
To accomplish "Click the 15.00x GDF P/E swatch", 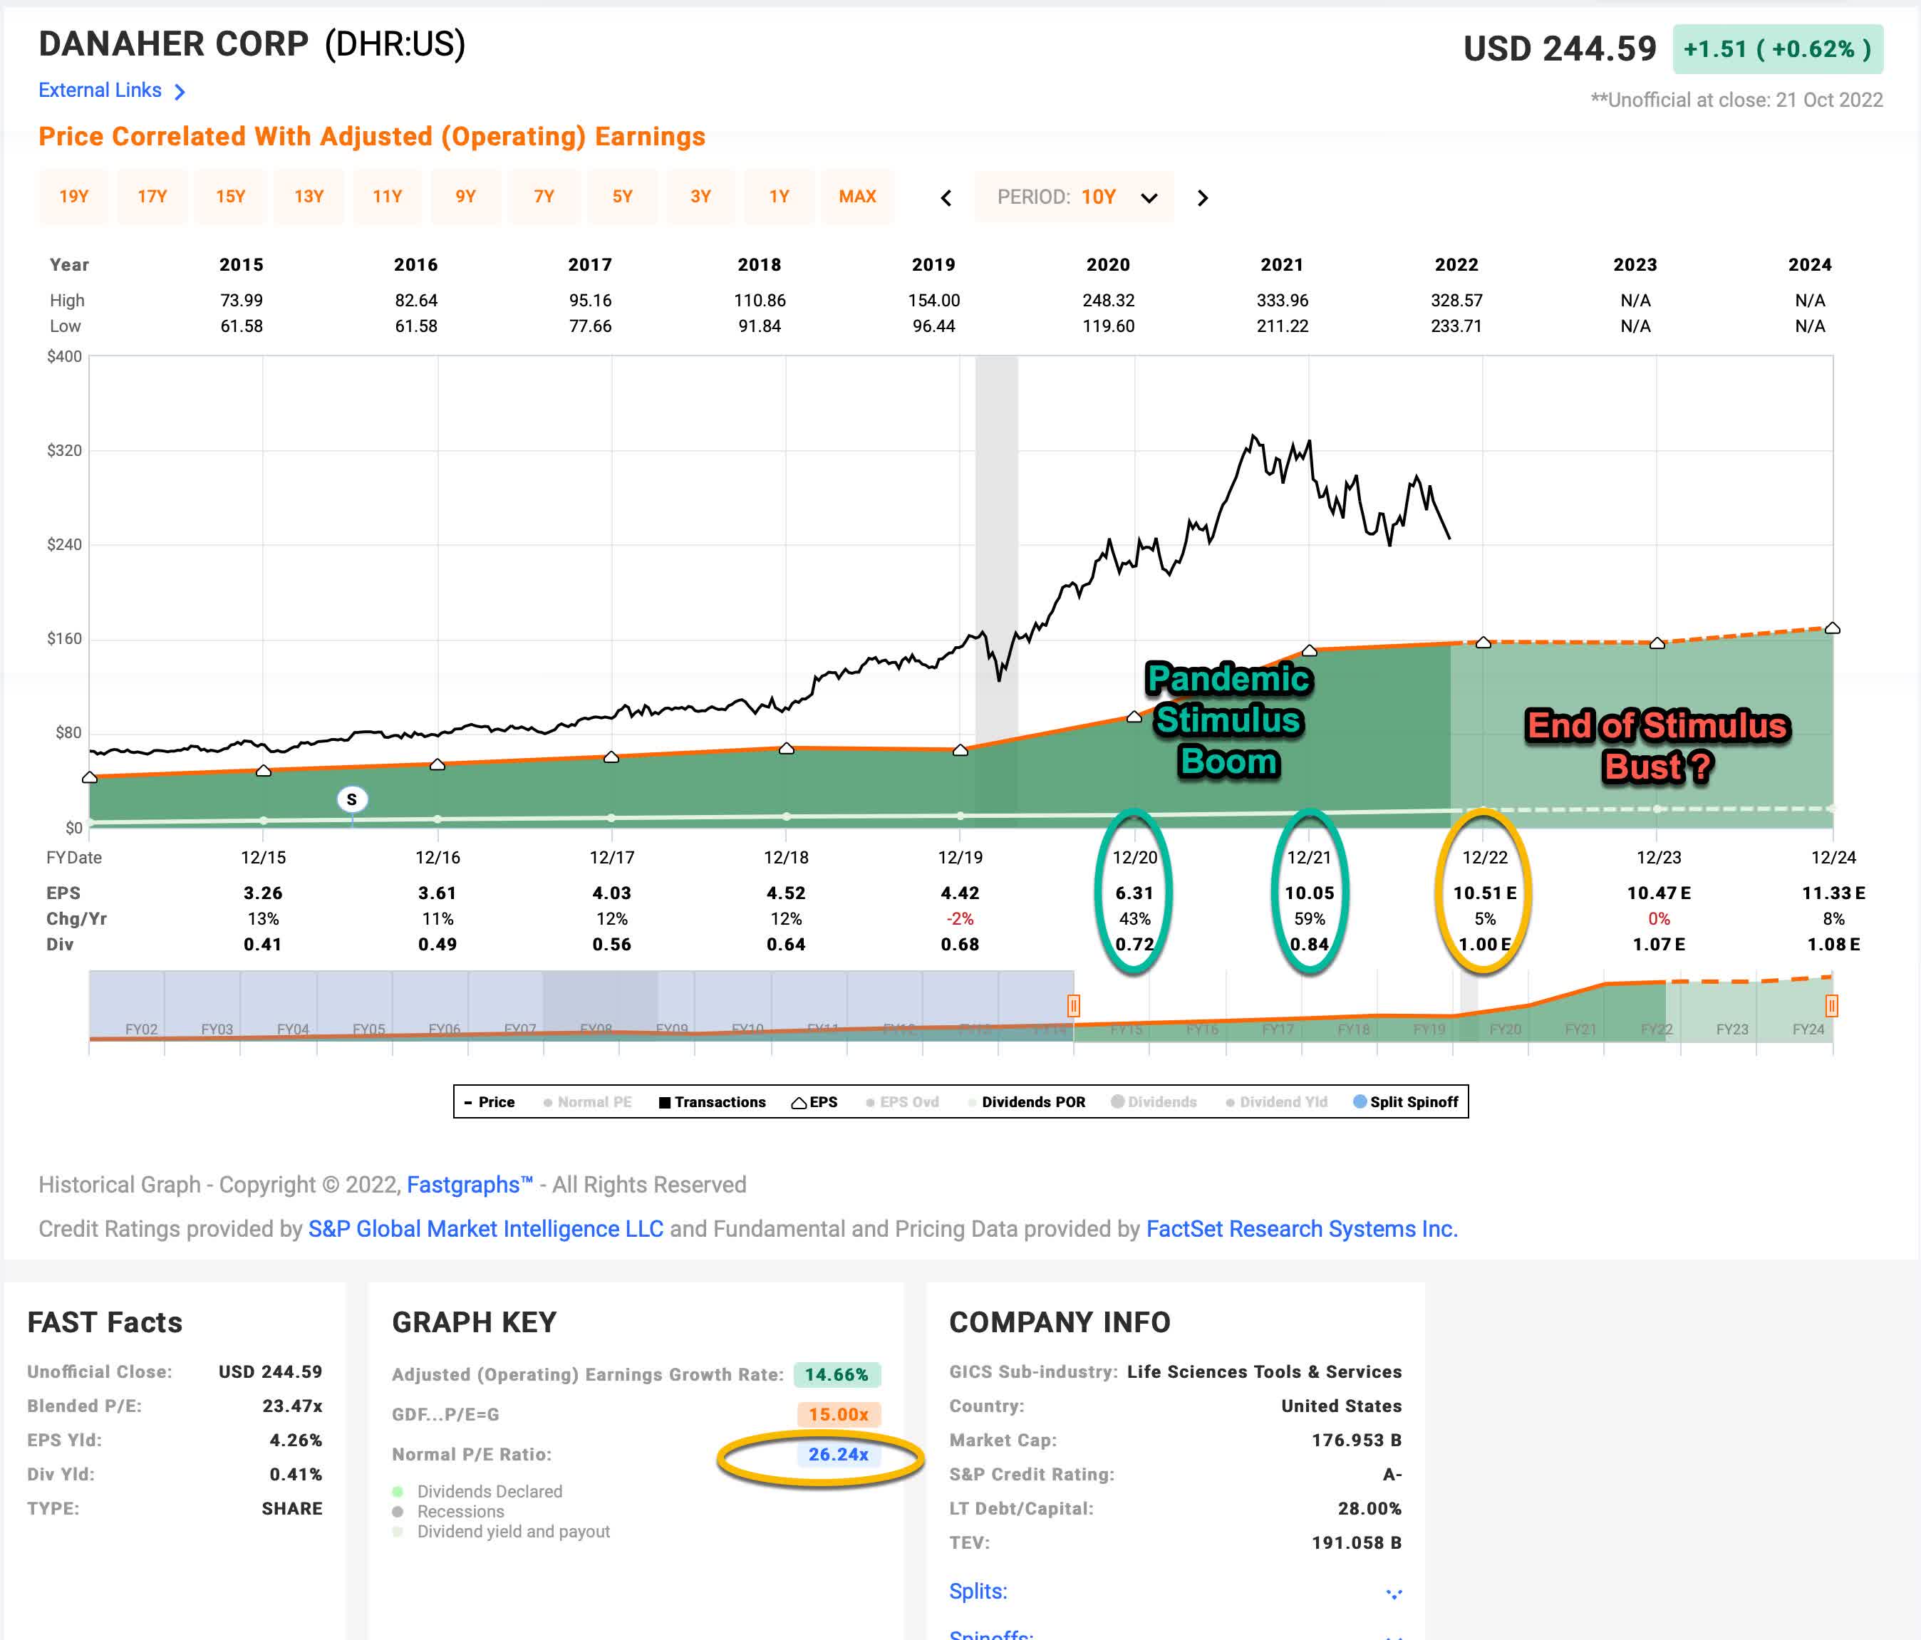I will pyautogui.click(x=838, y=1413).
